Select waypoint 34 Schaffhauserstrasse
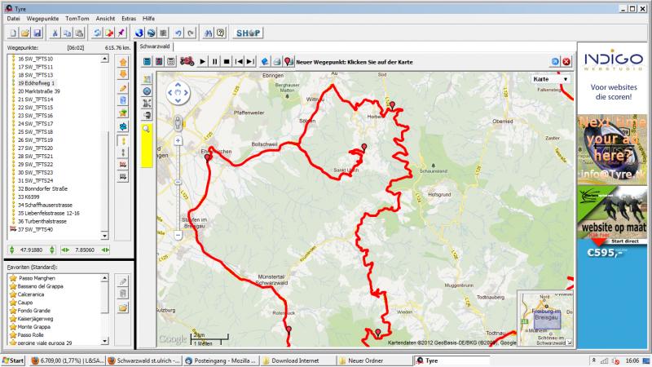The image size is (652, 367). tap(45, 205)
